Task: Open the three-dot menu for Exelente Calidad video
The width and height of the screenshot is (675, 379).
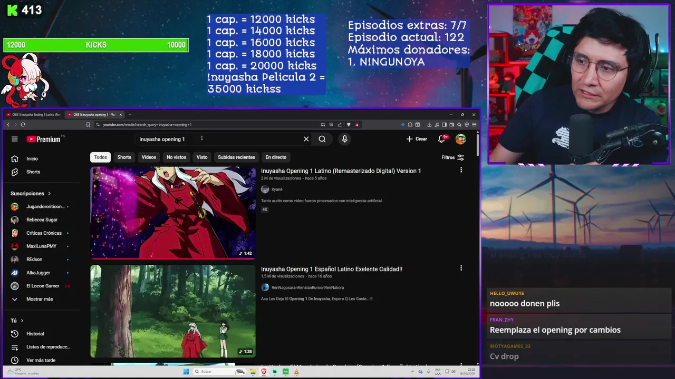Action: pos(461,268)
